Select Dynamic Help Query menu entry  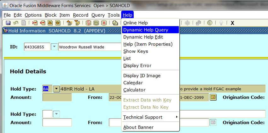click(150, 30)
